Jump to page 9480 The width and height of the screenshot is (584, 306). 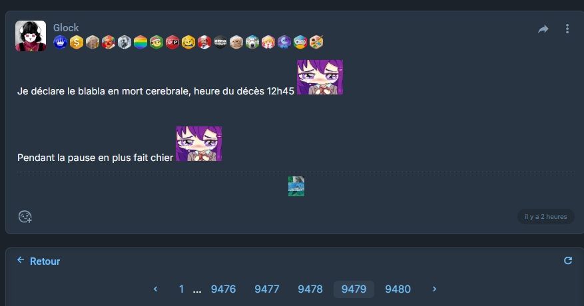point(398,289)
